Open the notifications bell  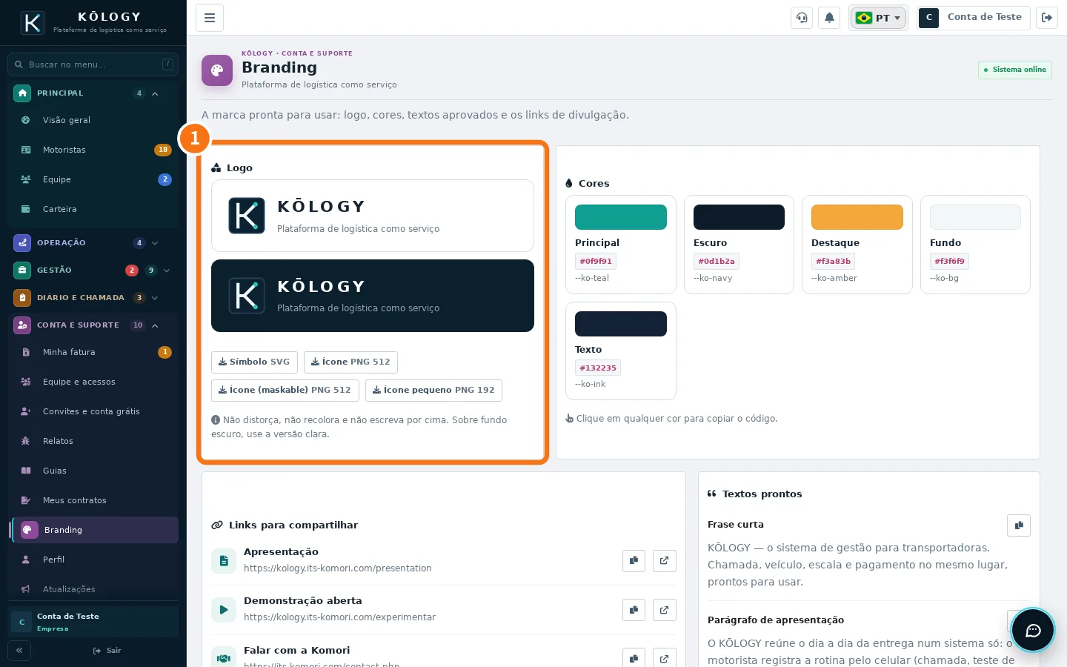click(x=829, y=18)
